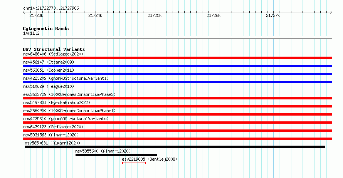Image resolution: width=343 pixels, height=178 pixels.
Task: Click the thin red line for nsv510629
Action: click(177, 90)
